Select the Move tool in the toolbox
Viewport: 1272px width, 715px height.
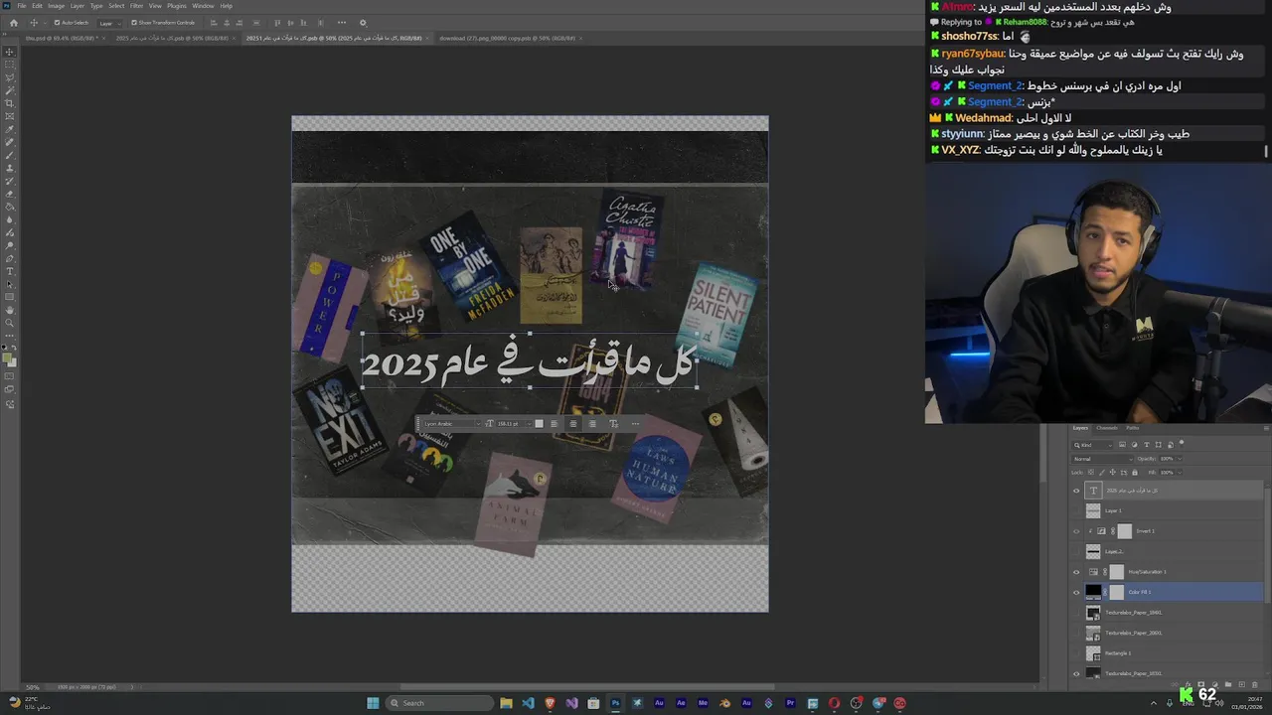tap(9, 52)
